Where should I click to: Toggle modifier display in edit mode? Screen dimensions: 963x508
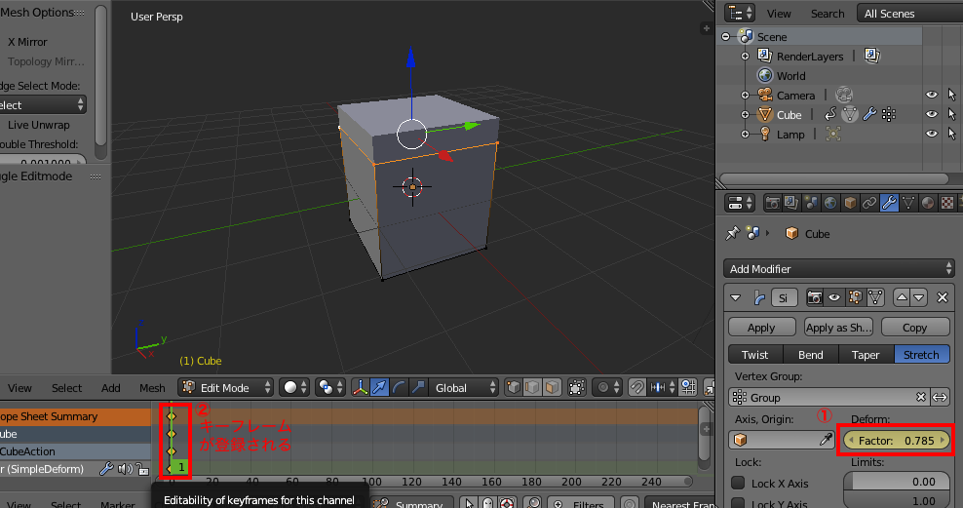point(855,298)
